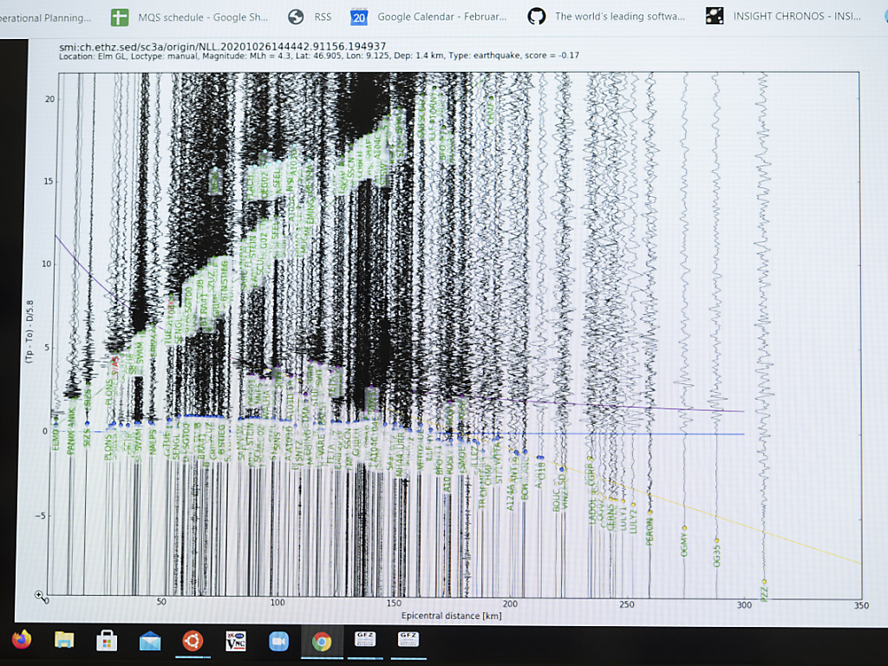Switch to the Ubuntu app in taskbar
This screenshot has width=888, height=666.
tap(193, 641)
